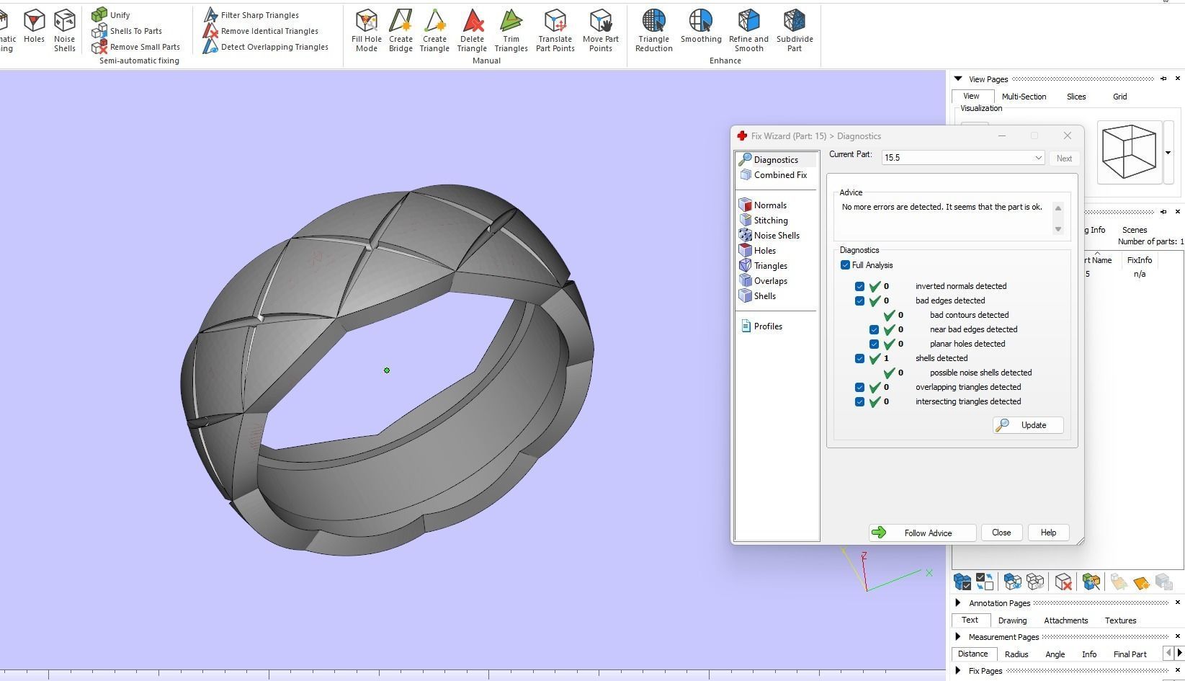
Task: Expand the Annotation Pages panel
Action: click(958, 602)
